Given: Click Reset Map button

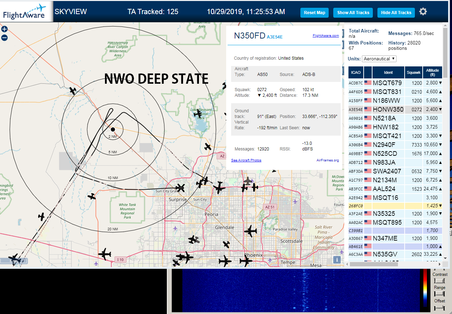Looking at the screenshot, I should point(315,13).
